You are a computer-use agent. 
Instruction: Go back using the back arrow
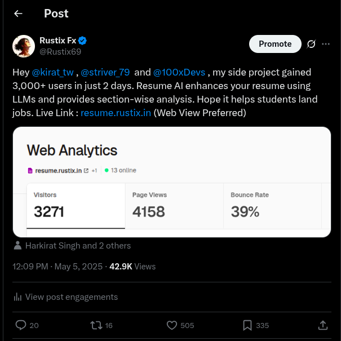pyautogui.click(x=19, y=14)
